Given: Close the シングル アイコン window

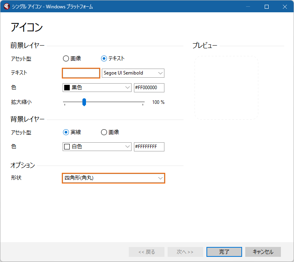Looking at the screenshot, I should [x=284, y=7].
